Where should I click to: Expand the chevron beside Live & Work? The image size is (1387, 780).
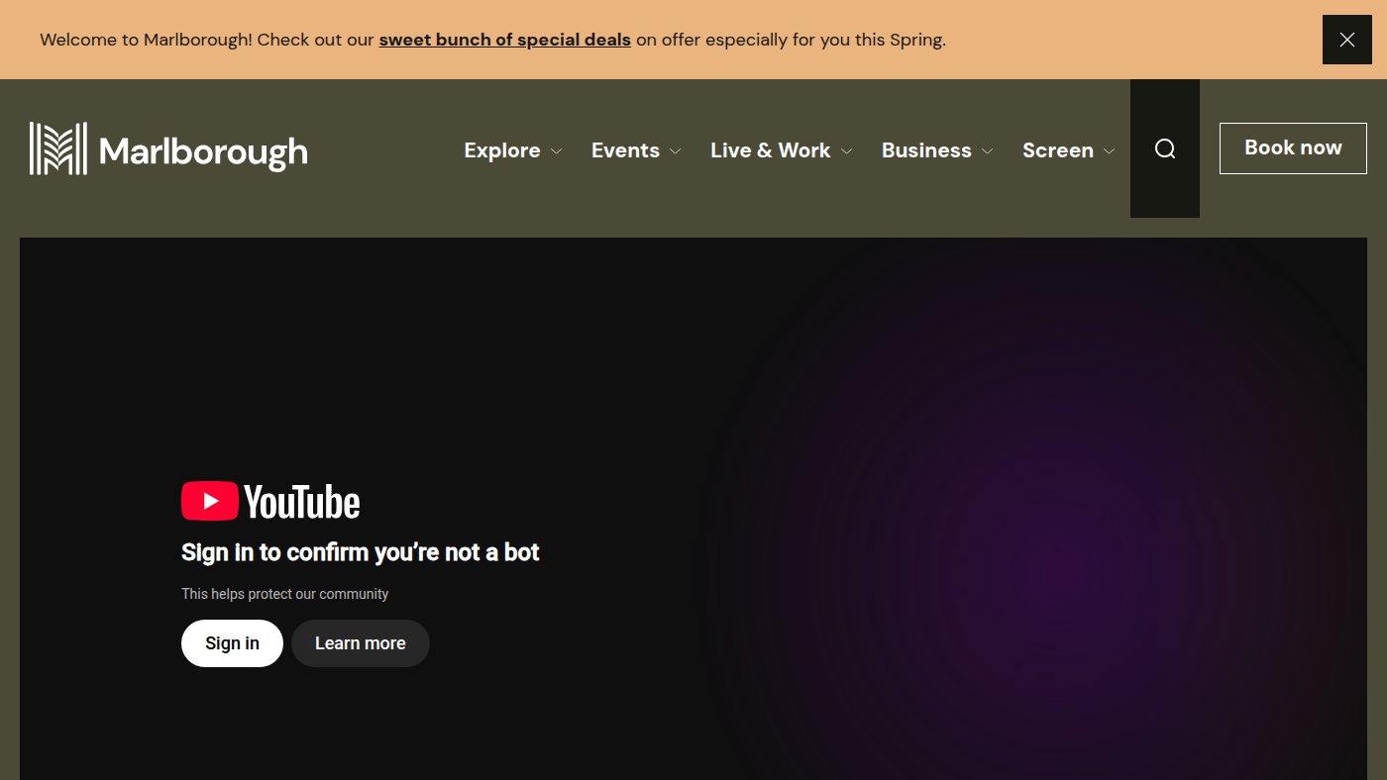(x=847, y=151)
